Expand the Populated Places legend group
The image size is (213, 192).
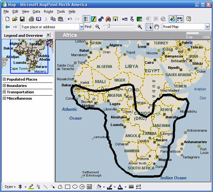click(x=4, y=79)
